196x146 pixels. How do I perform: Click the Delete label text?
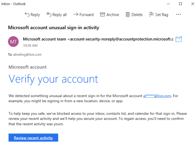click(x=137, y=15)
